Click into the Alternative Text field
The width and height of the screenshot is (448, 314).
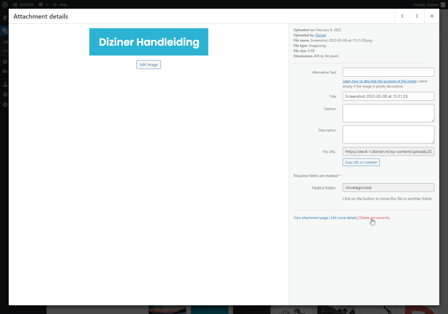(x=388, y=72)
